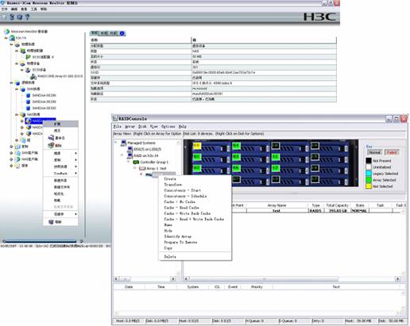Select green disk slot 0:6
The width and height of the screenshot is (410, 326).
(236, 168)
